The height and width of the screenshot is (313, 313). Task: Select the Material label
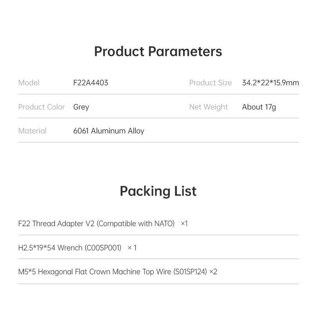32,131
